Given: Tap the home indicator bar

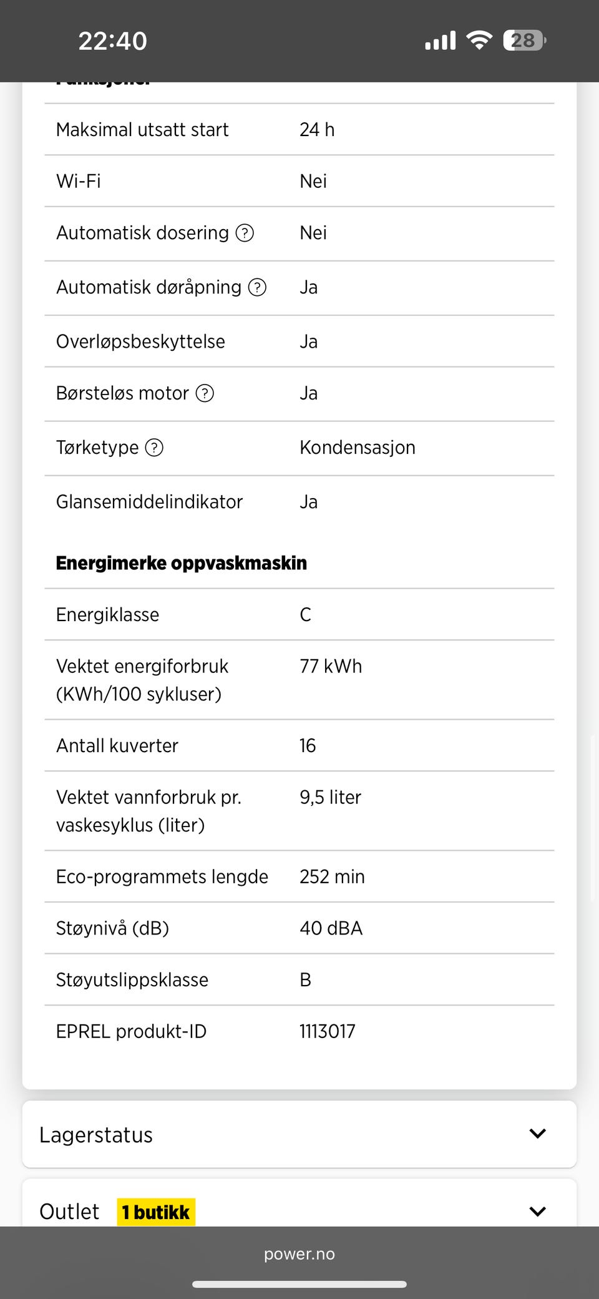Looking at the screenshot, I should click(x=299, y=1284).
